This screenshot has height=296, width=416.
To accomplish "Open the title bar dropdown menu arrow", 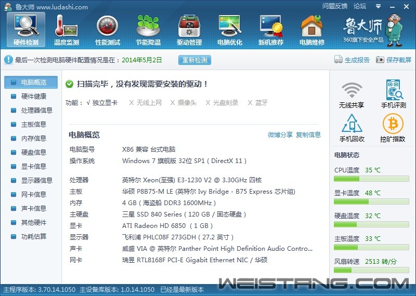I will click(379, 6).
